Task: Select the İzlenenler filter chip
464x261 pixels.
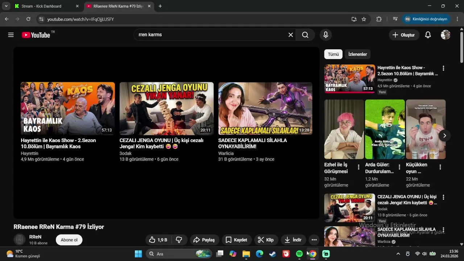Action: [x=357, y=54]
